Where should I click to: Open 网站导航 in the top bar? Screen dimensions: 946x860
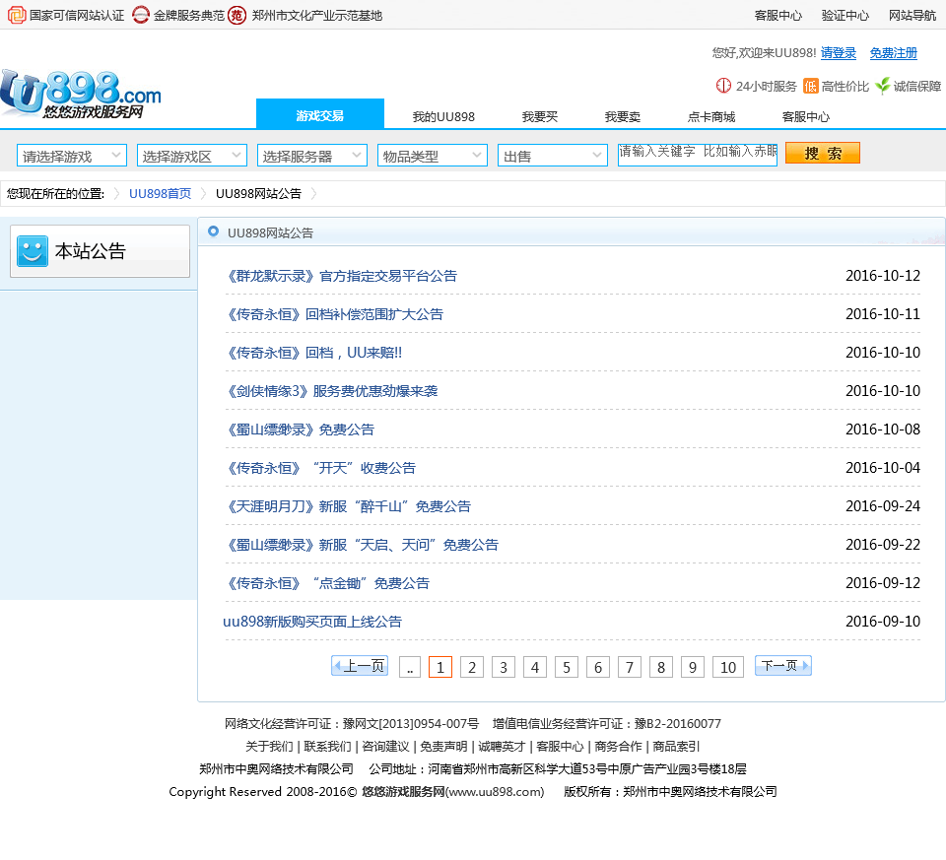point(912,16)
